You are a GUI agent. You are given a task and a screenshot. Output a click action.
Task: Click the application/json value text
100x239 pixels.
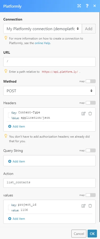click(x=35, y=118)
